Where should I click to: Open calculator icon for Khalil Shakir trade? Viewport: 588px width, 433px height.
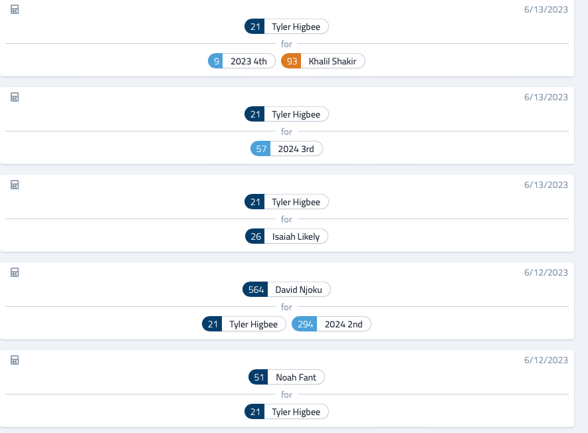coord(15,10)
